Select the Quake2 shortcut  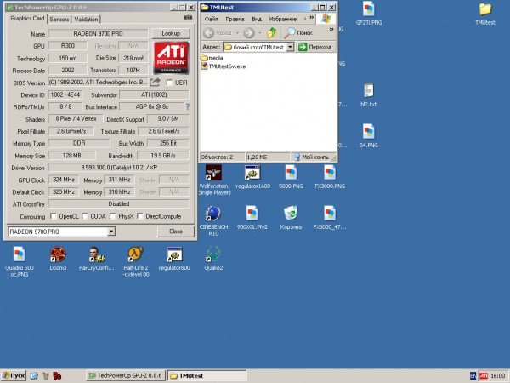coord(213,259)
